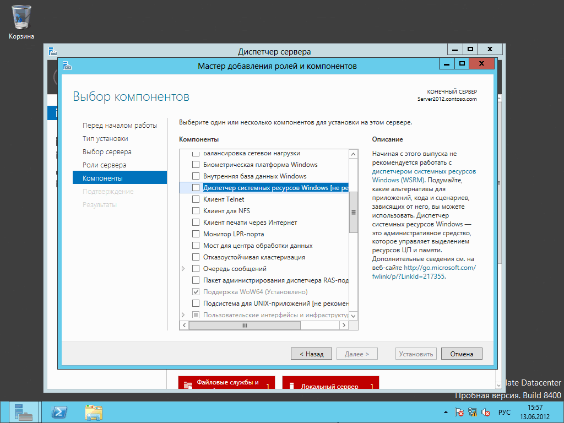
Task: Minimize the wizard window
Action: click(447, 64)
